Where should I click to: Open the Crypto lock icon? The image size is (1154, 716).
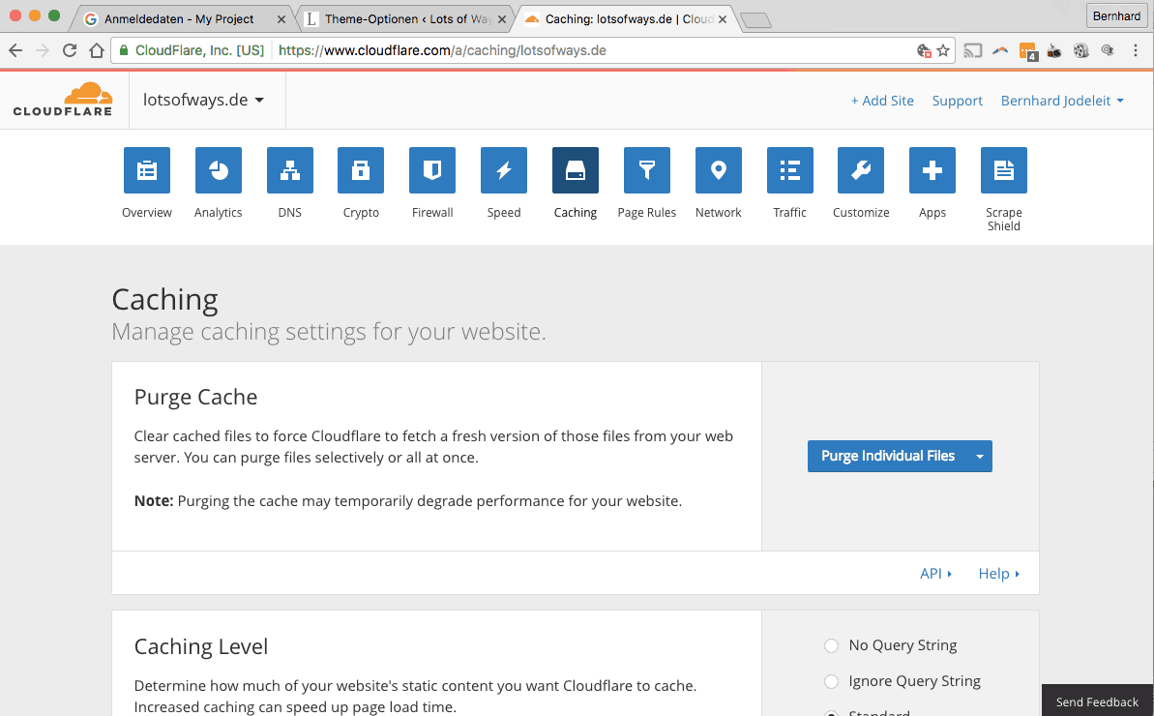click(x=361, y=170)
